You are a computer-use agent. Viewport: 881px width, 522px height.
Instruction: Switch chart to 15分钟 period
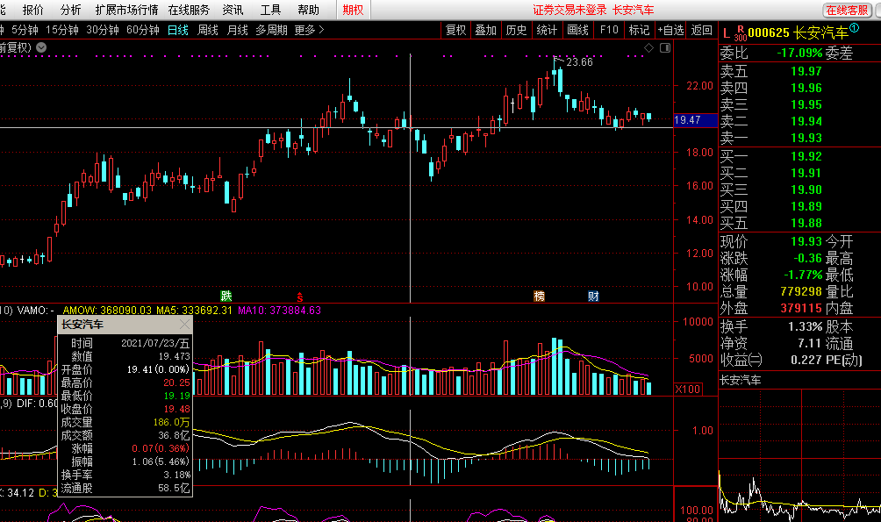61,31
